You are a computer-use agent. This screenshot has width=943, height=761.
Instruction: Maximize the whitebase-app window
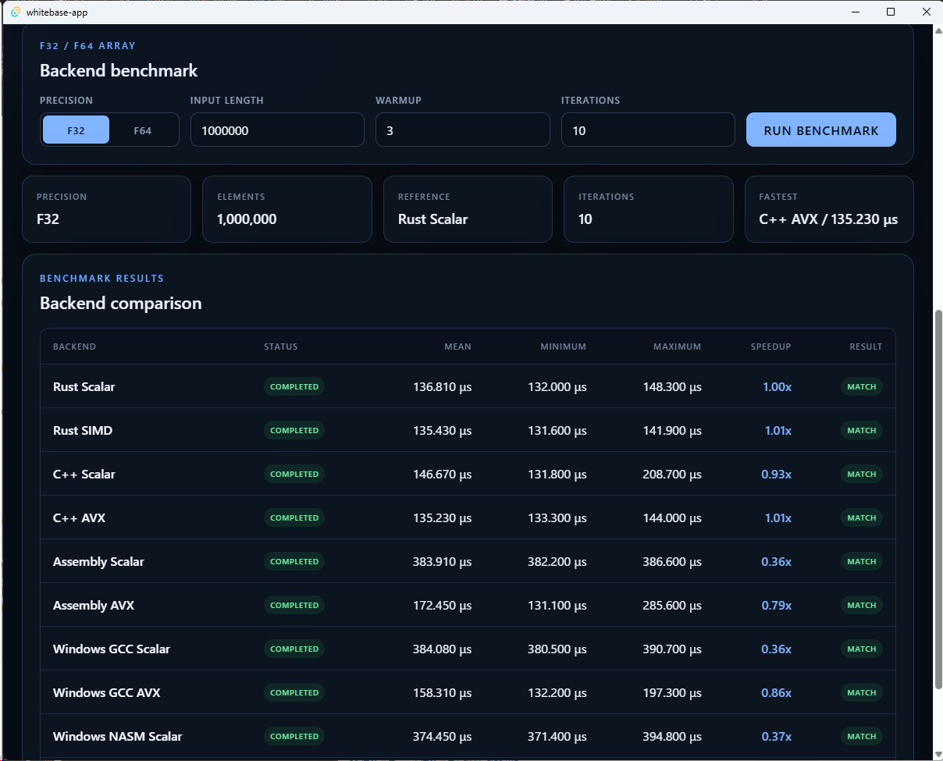(x=891, y=12)
